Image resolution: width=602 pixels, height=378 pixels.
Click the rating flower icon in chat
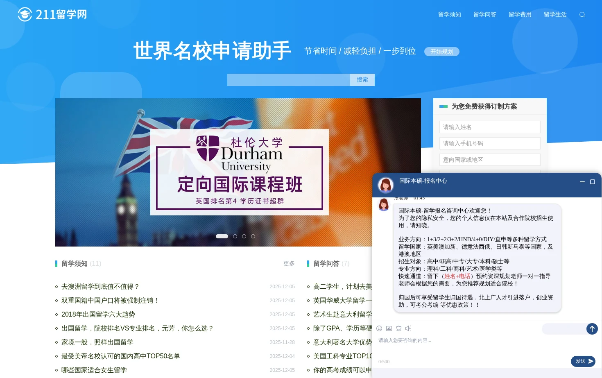pos(399,328)
